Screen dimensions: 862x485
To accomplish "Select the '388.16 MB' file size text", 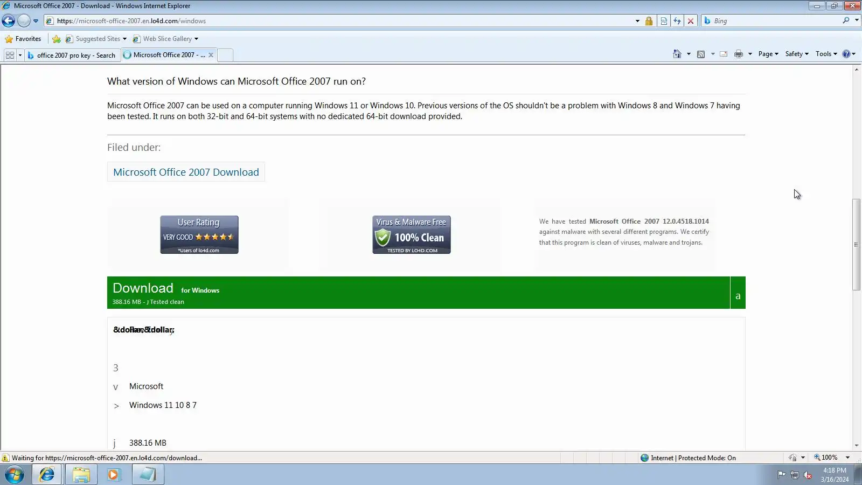I will pos(148,443).
